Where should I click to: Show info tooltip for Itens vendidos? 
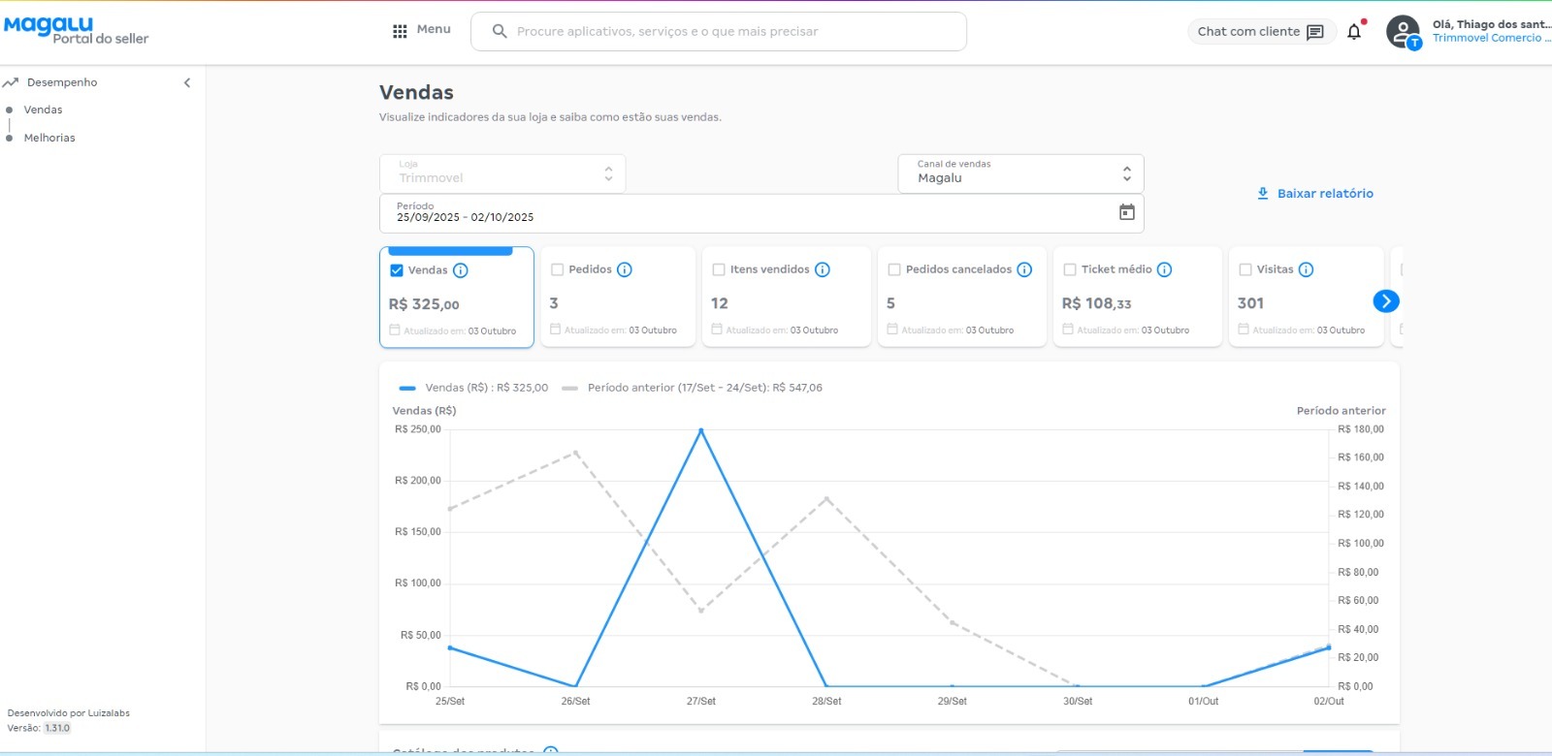[x=823, y=269]
